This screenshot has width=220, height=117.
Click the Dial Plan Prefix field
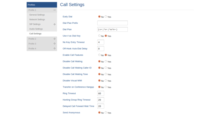[112, 23]
